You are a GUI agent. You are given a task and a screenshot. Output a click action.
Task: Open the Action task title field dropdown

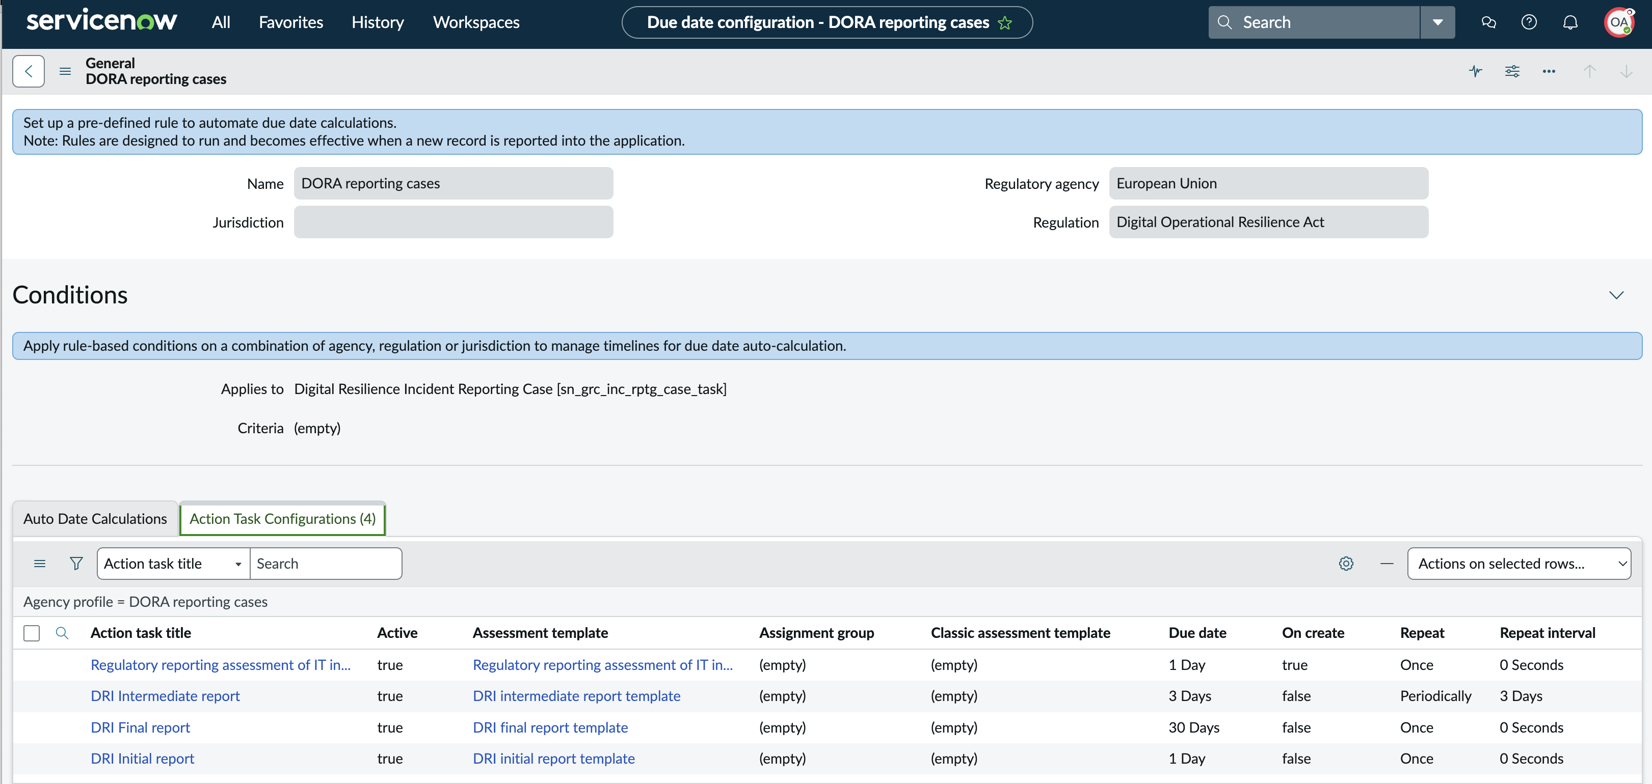click(173, 564)
